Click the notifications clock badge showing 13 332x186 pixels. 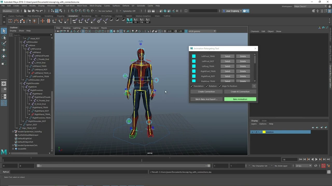coord(246,11)
